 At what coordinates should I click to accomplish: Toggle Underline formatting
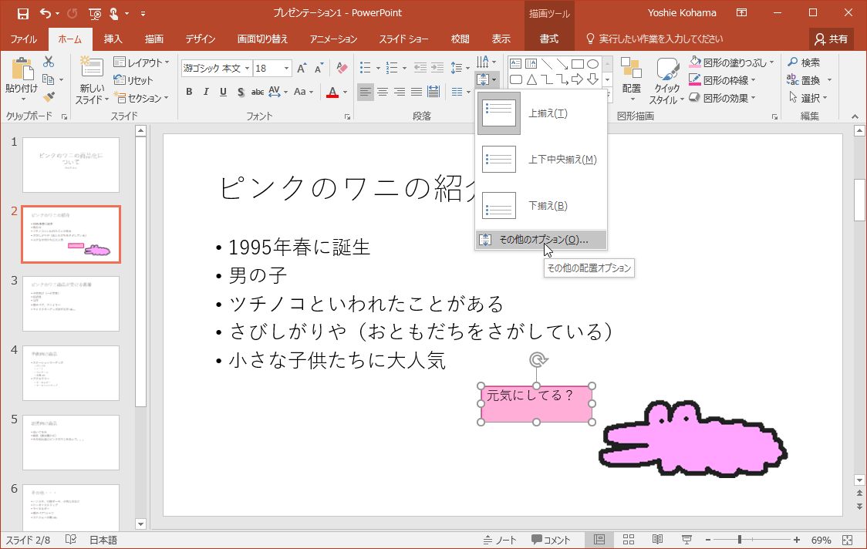pyautogui.click(x=223, y=93)
